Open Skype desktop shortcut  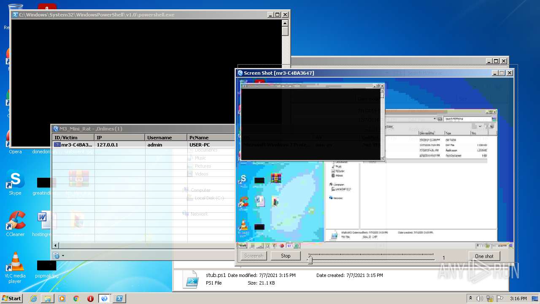(x=15, y=182)
